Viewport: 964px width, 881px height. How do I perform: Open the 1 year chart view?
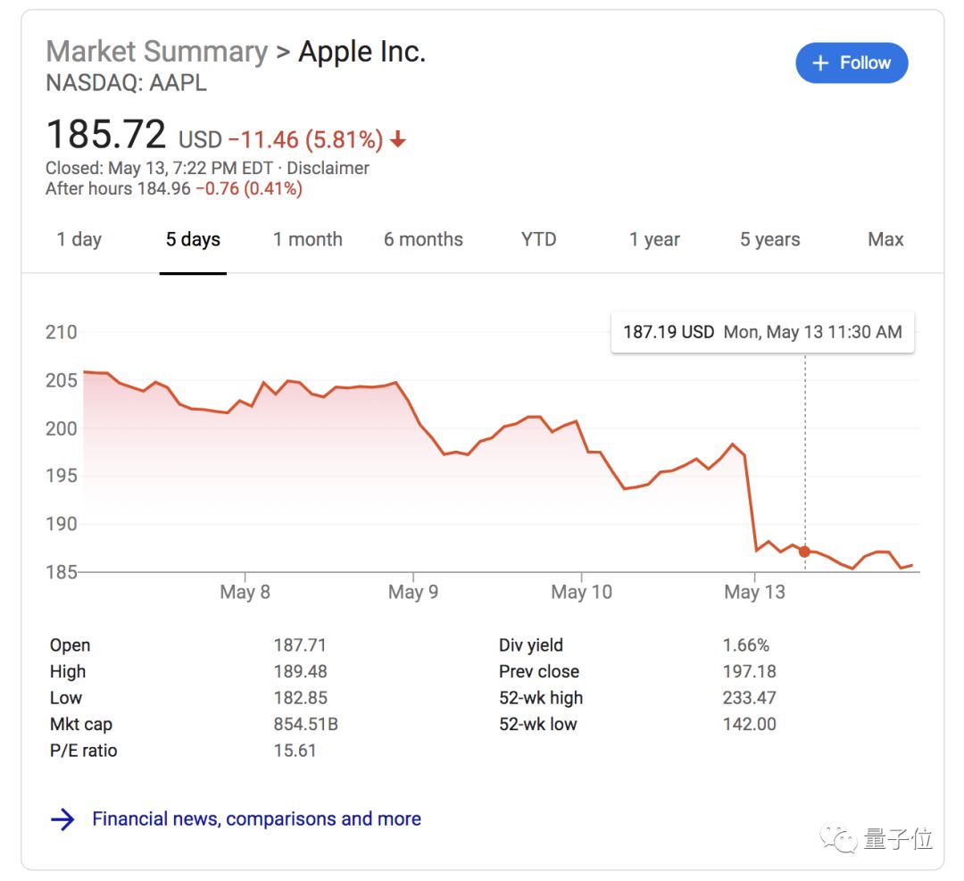pyautogui.click(x=654, y=239)
